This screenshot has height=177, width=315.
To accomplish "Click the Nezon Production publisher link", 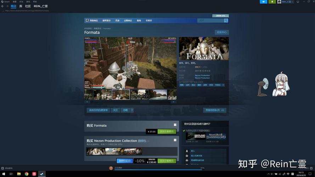I will [202, 78].
